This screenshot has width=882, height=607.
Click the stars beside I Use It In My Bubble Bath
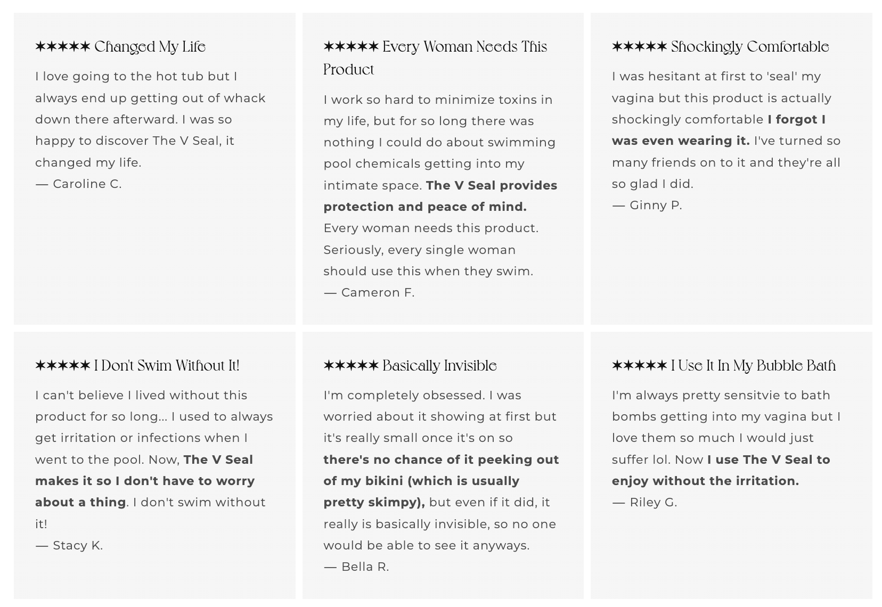(639, 366)
